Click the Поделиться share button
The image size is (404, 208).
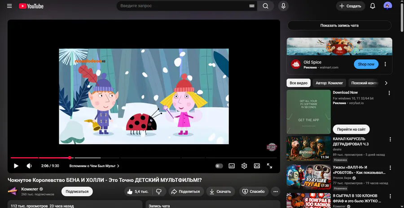click(x=186, y=191)
